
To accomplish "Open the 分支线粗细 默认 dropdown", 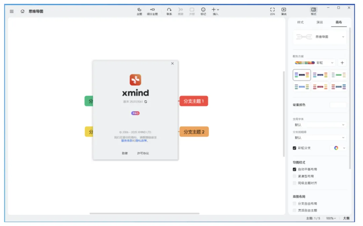I will coord(320,138).
